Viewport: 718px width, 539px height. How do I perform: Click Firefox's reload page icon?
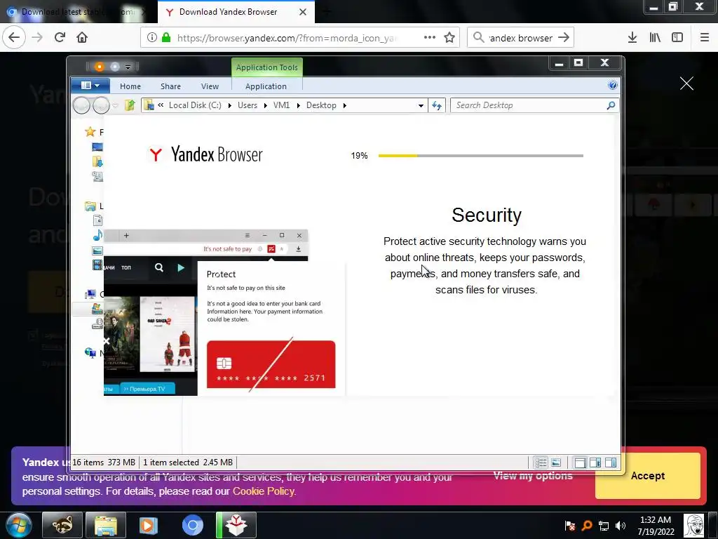(x=60, y=37)
